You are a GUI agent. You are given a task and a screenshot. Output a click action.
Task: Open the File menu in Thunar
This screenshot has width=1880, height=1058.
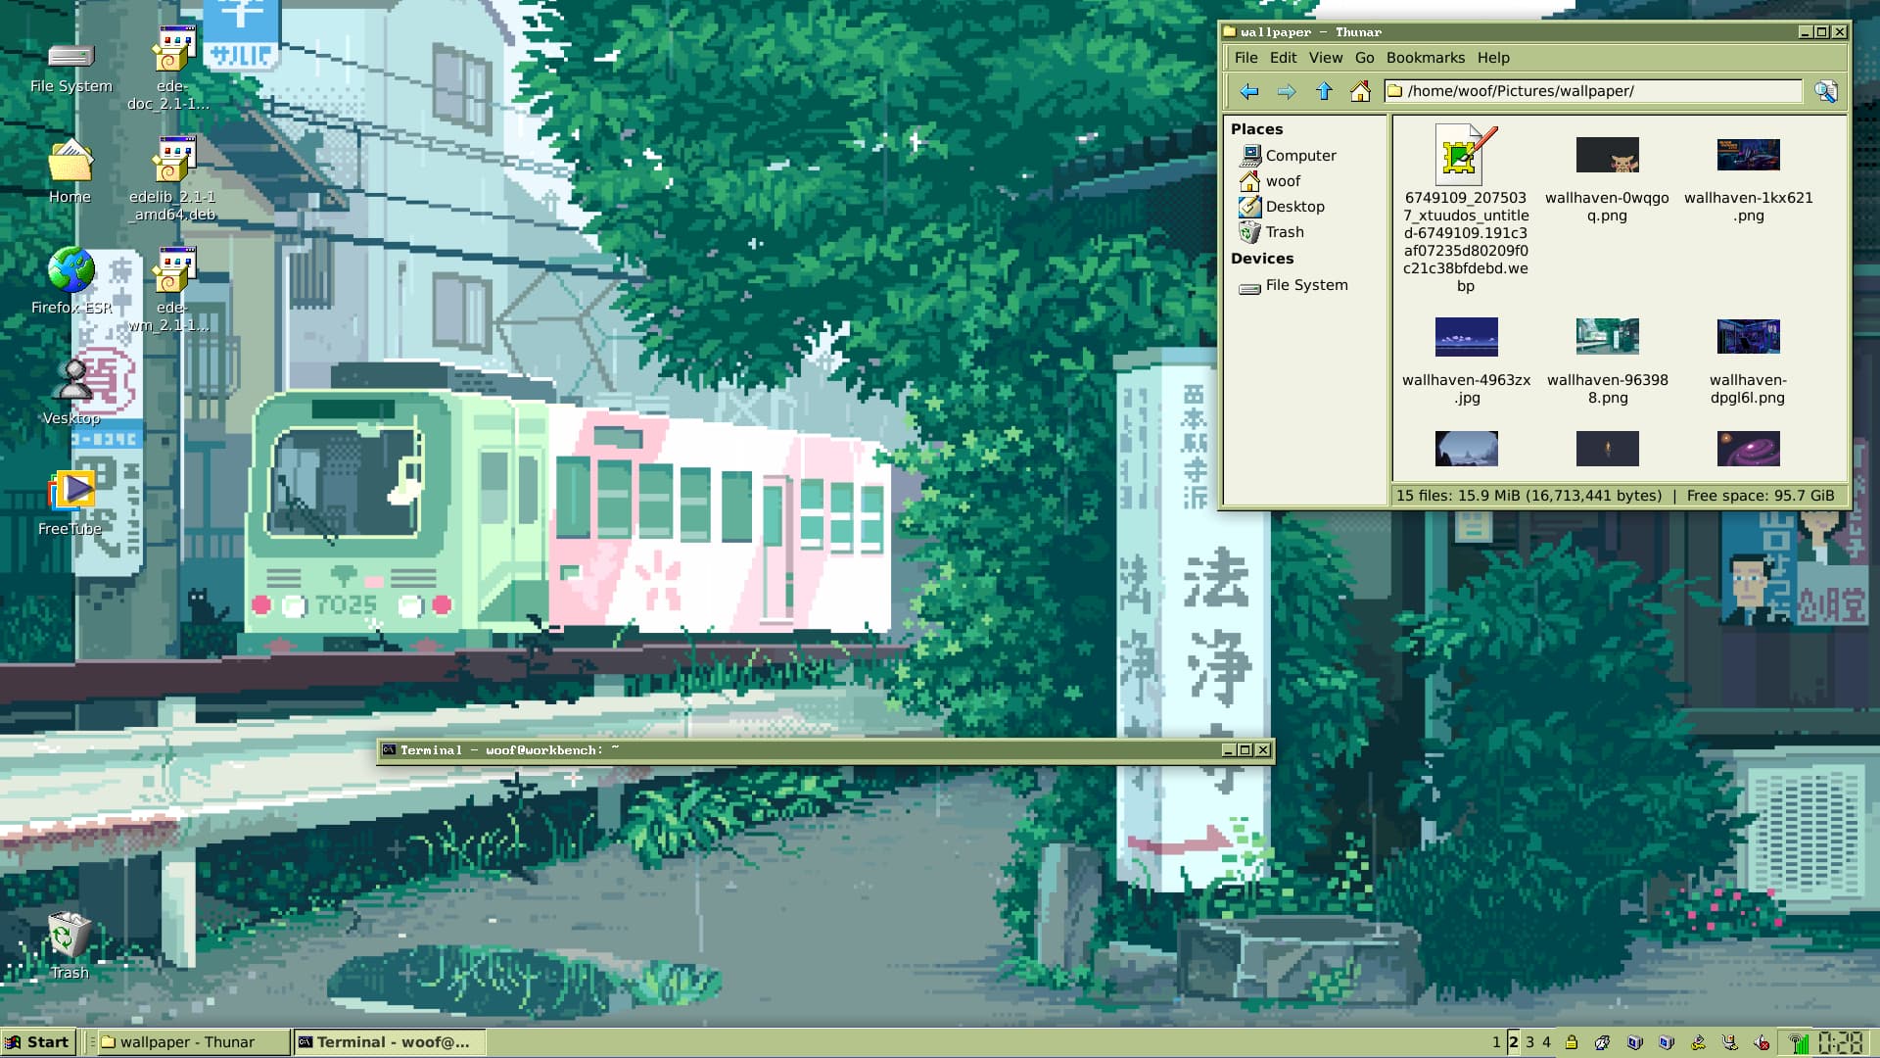coord(1245,58)
